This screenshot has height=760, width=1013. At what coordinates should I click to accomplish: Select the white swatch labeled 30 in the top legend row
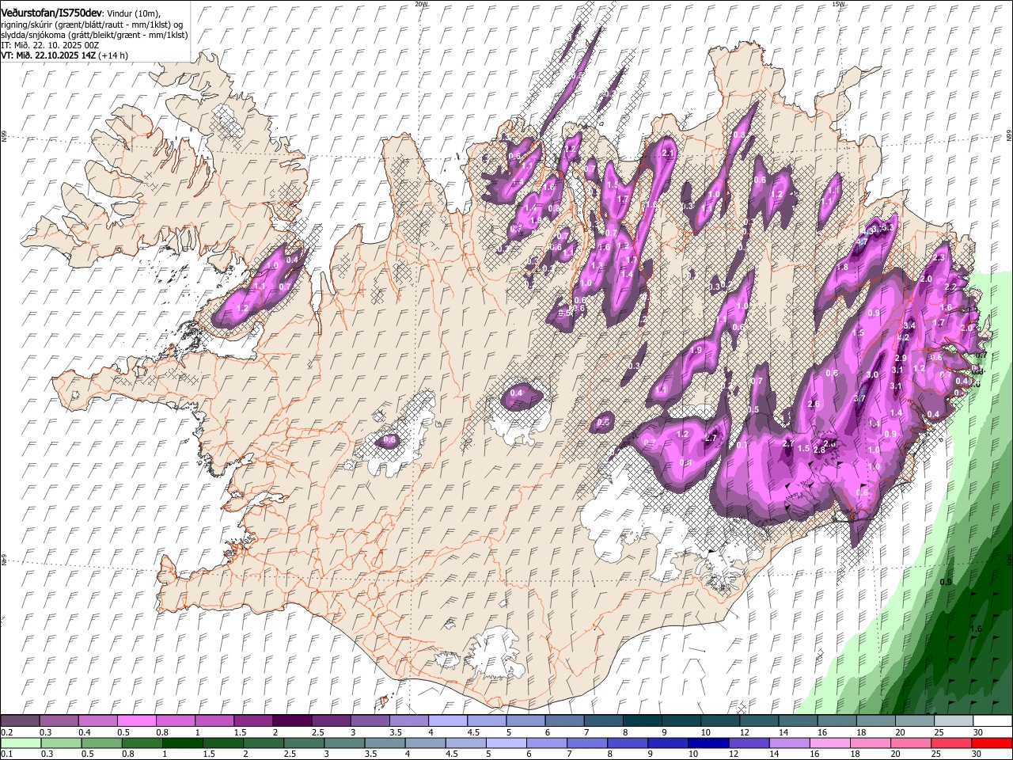tap(992, 720)
